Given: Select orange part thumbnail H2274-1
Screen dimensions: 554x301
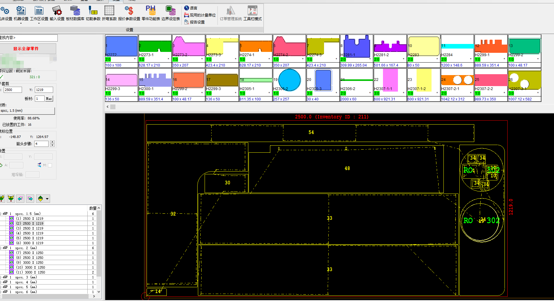Looking at the screenshot, I should pos(256,51).
